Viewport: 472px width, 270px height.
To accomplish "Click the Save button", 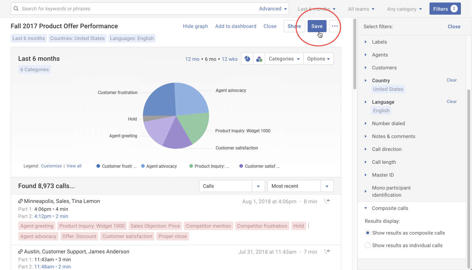I will [x=317, y=26].
